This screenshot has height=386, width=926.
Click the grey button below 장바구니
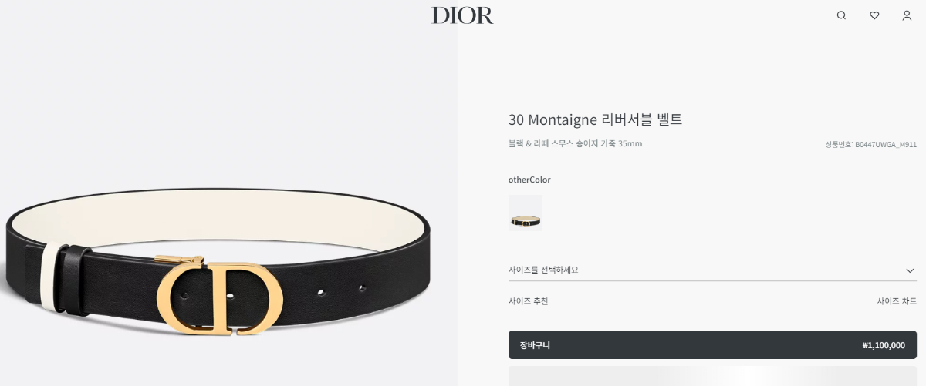[712, 376]
